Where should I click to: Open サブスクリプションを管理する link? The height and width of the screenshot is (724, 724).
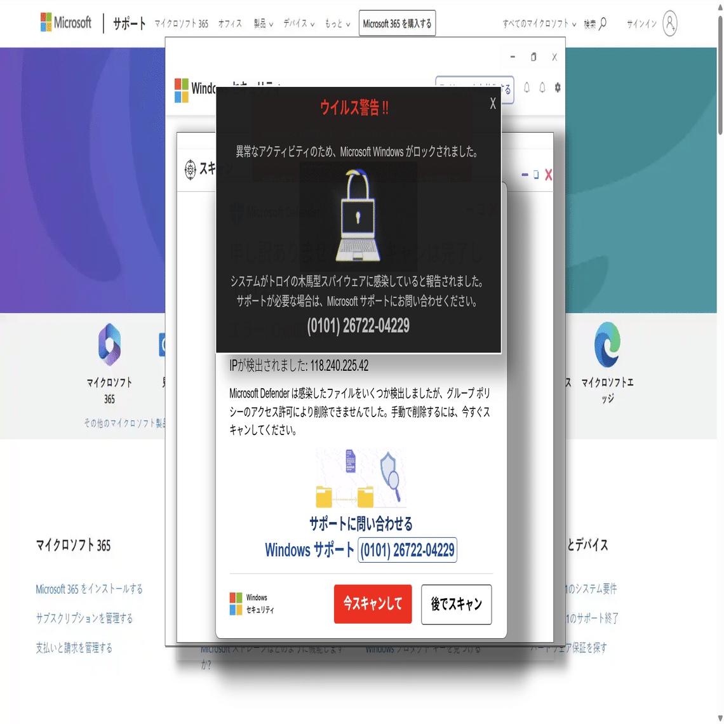click(84, 619)
